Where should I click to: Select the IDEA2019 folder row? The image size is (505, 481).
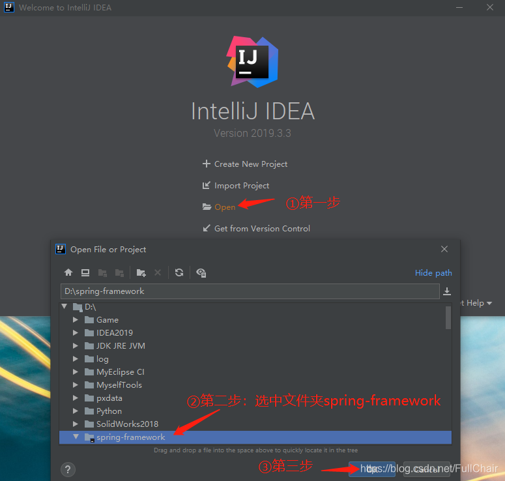click(255, 332)
